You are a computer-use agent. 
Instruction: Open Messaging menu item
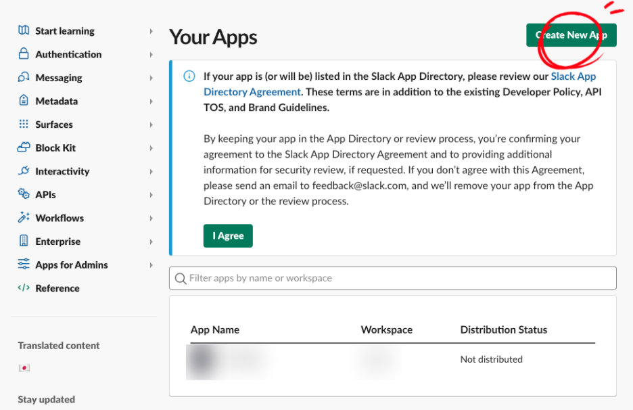click(59, 78)
